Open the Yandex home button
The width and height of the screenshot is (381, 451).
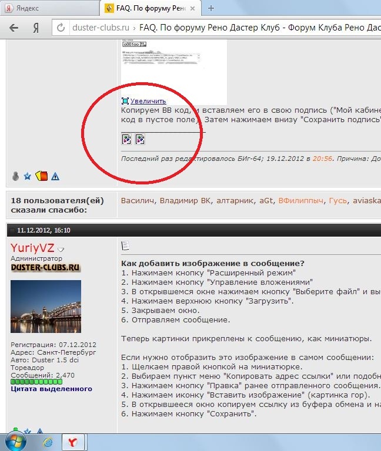pos(36,28)
